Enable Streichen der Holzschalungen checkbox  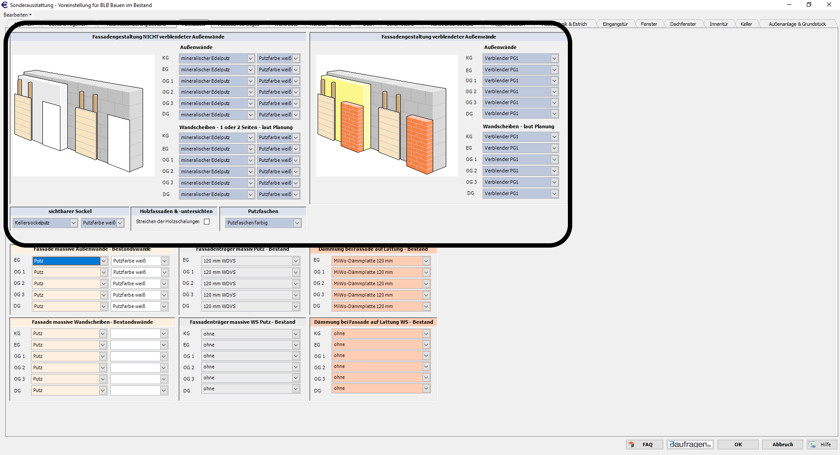(x=207, y=222)
